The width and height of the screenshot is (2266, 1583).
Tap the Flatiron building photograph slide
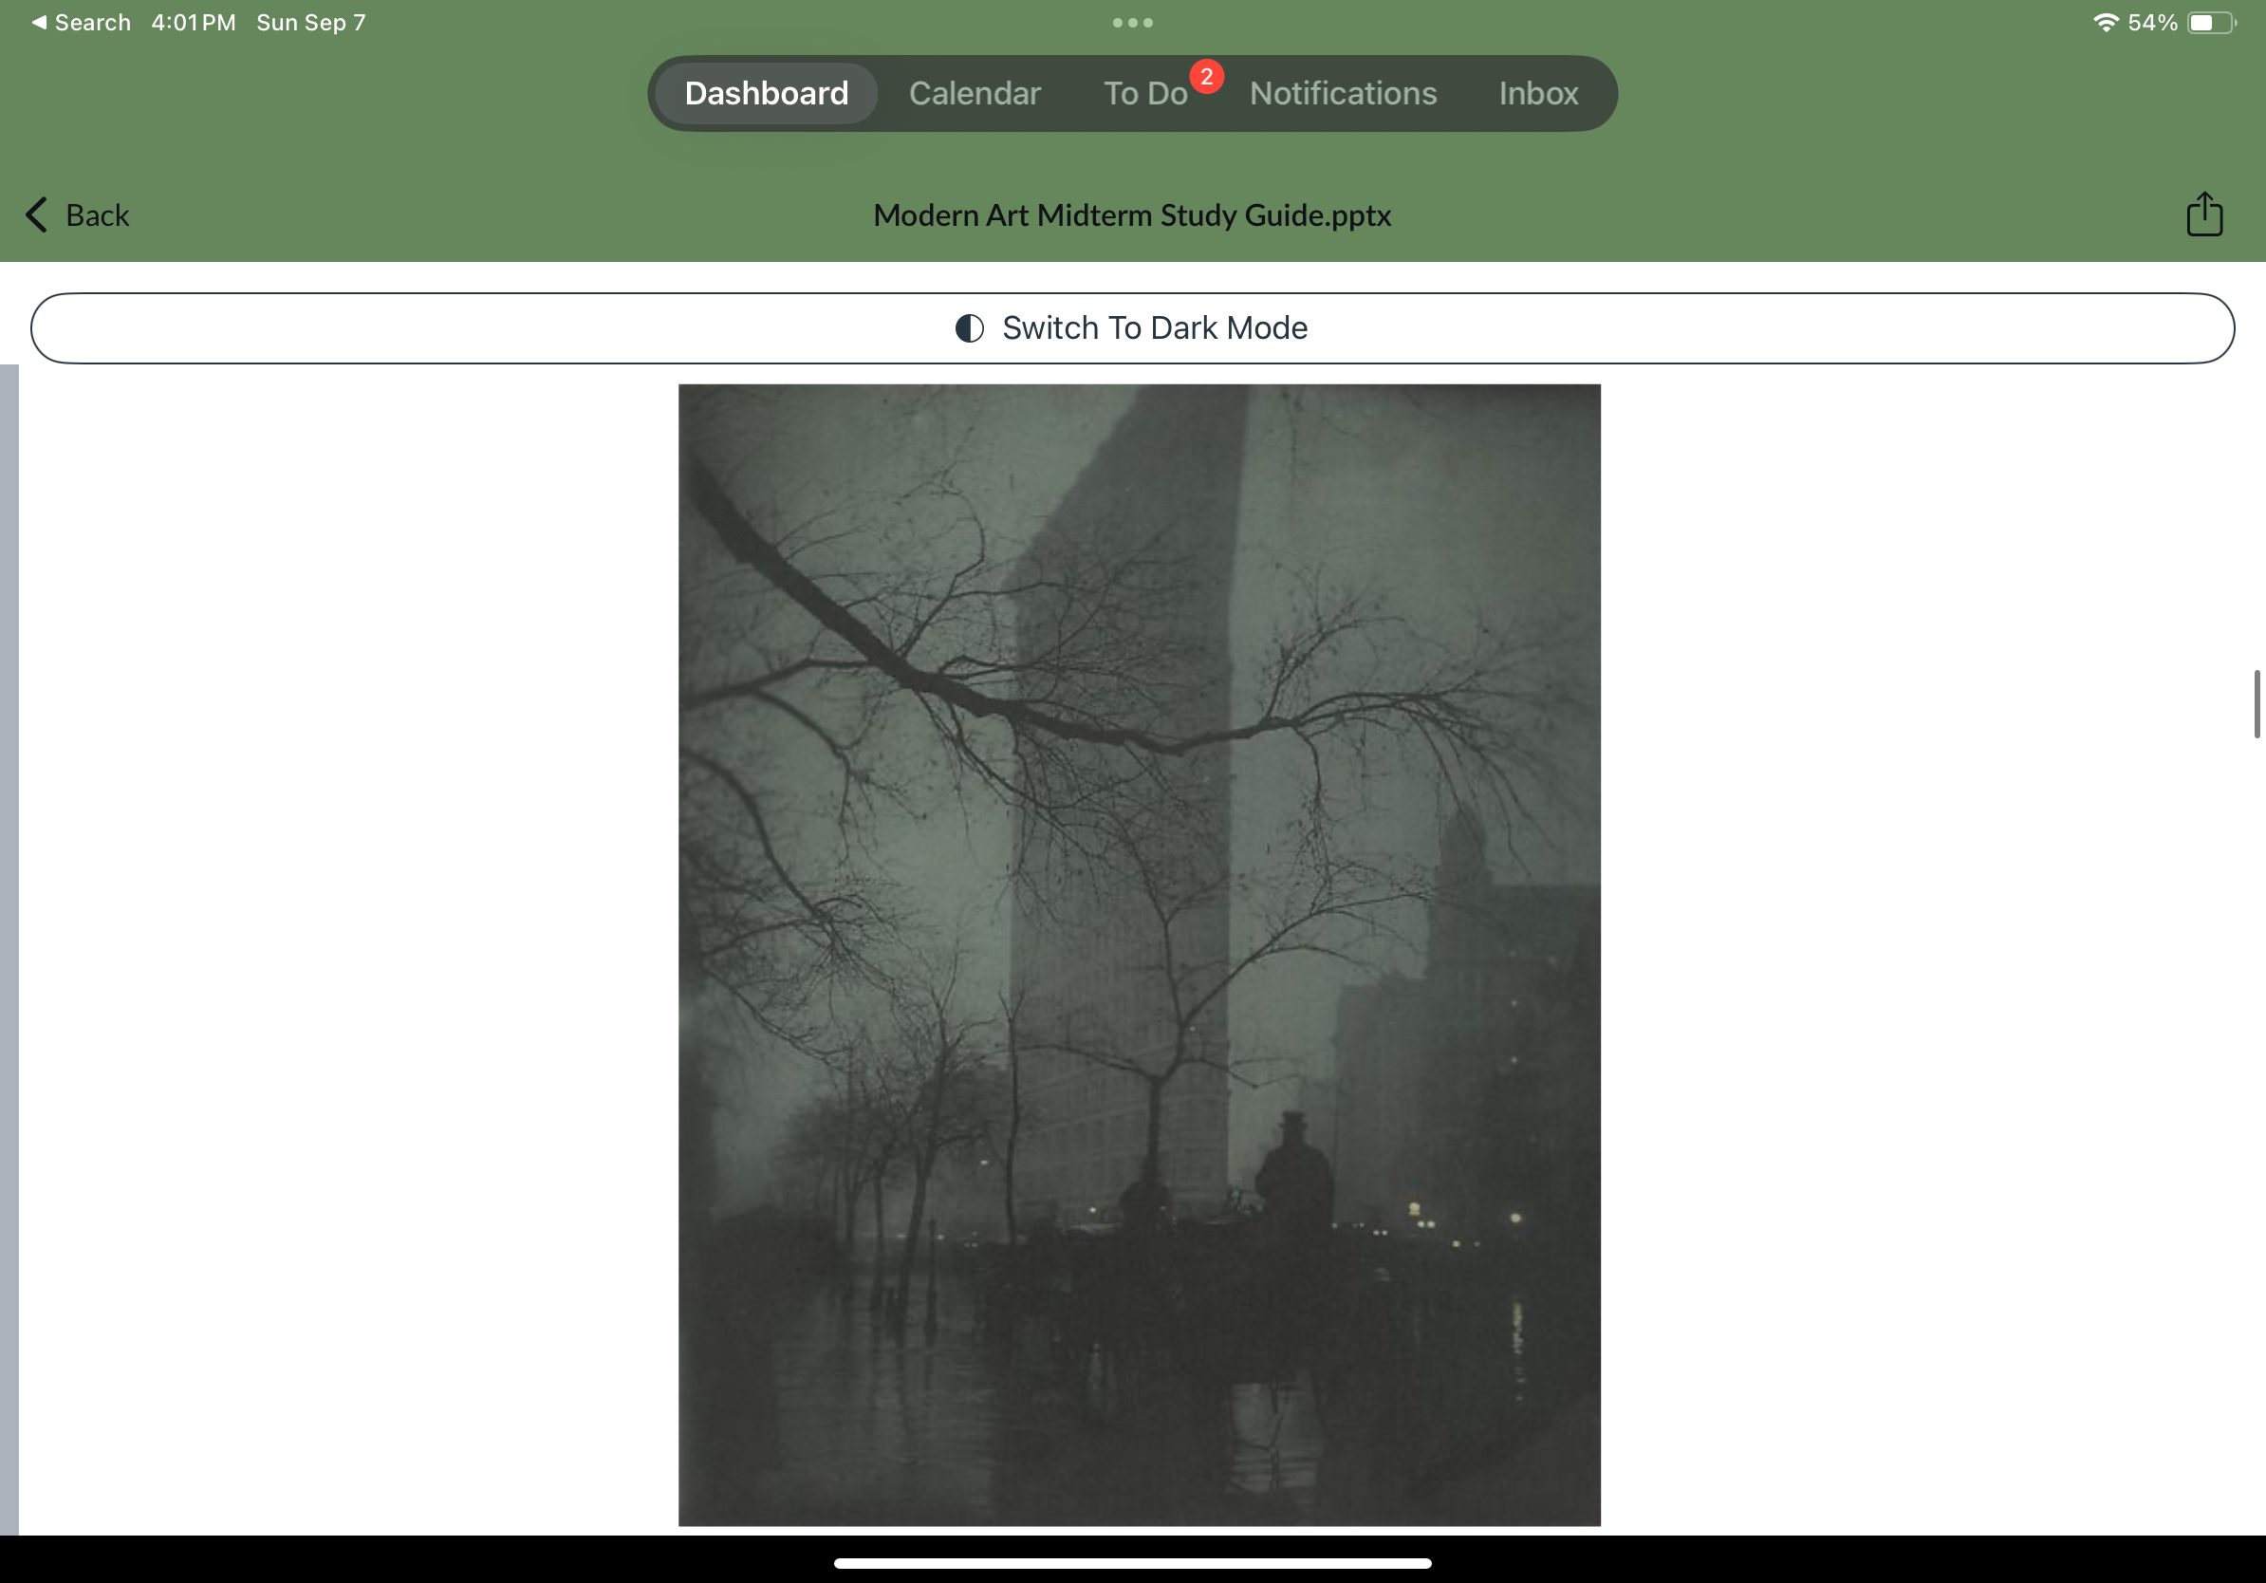[x=1139, y=955]
